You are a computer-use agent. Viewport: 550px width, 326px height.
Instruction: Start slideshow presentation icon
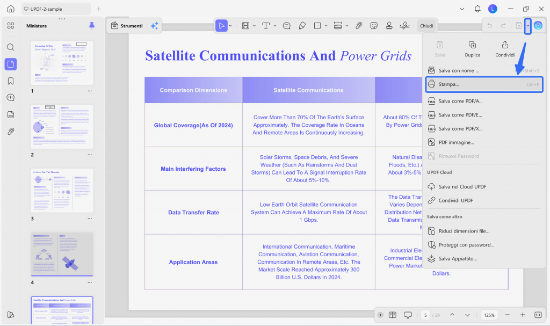tap(408, 315)
